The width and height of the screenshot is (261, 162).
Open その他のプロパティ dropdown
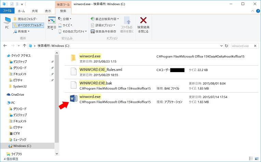click(72, 31)
